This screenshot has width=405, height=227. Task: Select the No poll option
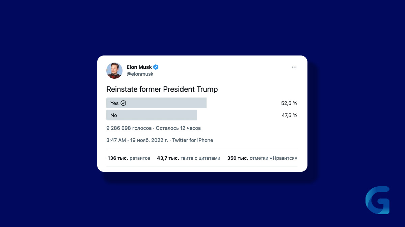[x=202, y=115]
